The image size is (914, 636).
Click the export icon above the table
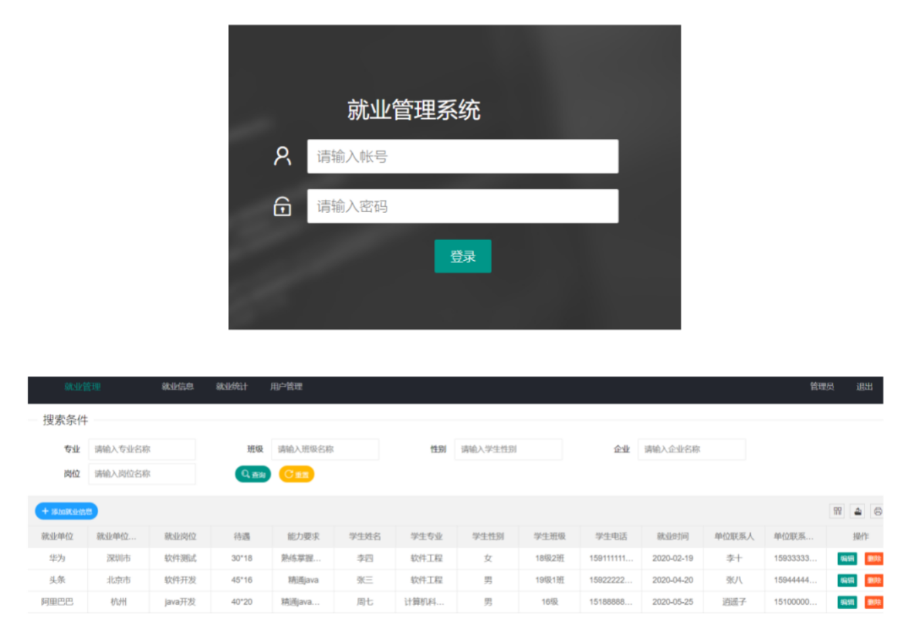[x=858, y=511]
